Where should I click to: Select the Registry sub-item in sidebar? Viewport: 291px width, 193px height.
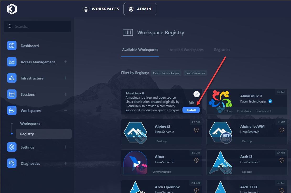click(44, 134)
